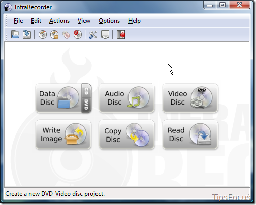The width and height of the screenshot is (256, 205).
Task: Click the Write Image button
Action: coord(63,134)
